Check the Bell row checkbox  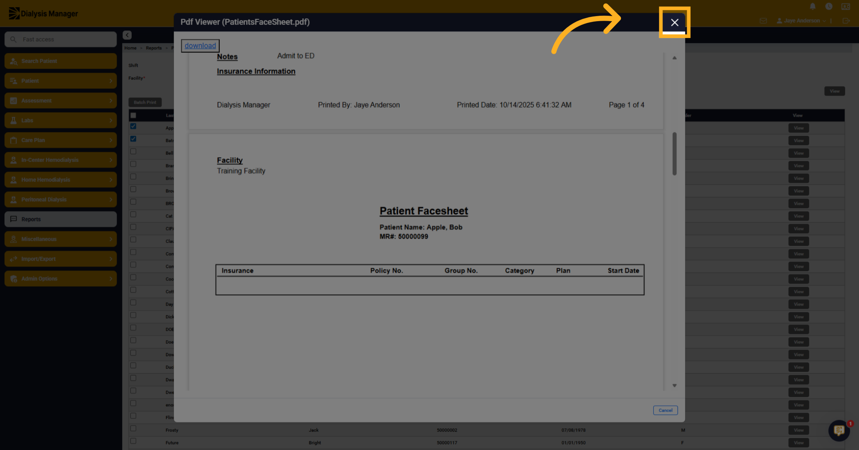tap(133, 151)
